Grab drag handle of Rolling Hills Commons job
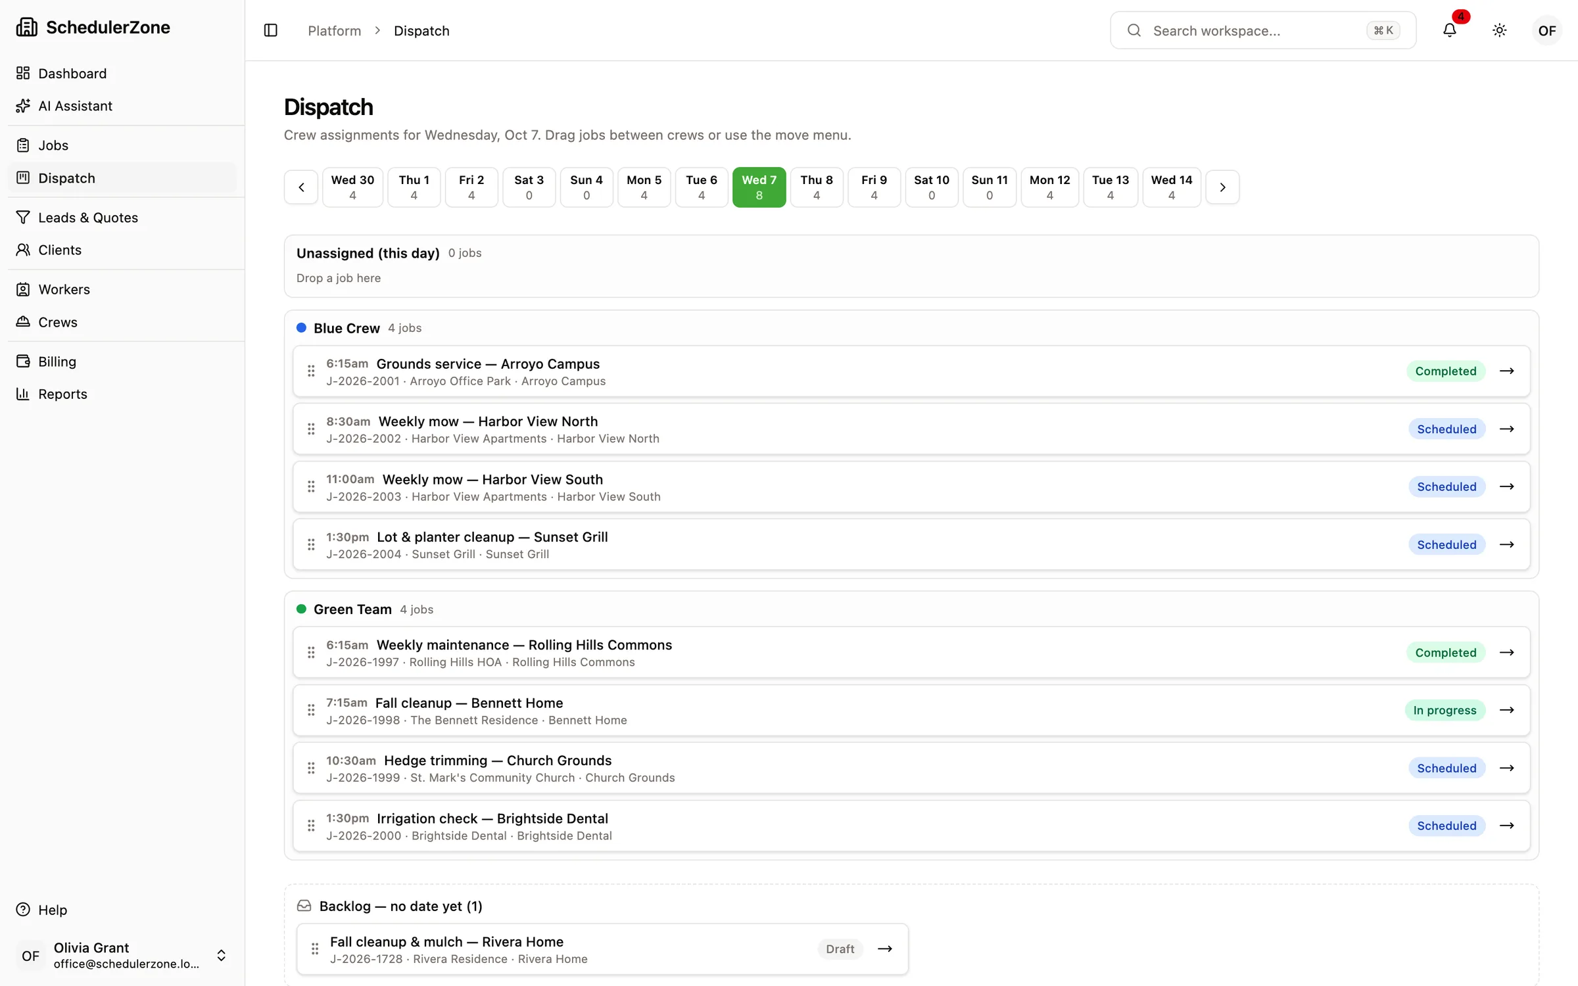 pos(311,652)
